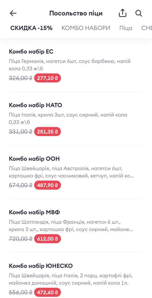Switch to the КОМБО НАБОРИ tab
Viewport: 152px width, 298px height.
pos(86,28)
